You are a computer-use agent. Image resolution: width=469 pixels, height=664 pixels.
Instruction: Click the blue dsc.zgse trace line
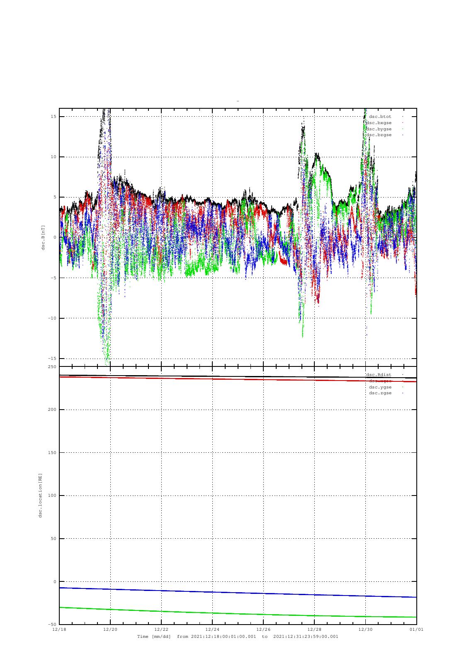click(x=238, y=593)
